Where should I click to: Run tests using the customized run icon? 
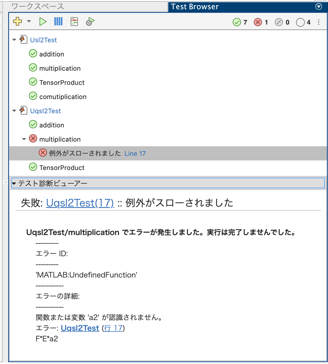[x=90, y=21]
